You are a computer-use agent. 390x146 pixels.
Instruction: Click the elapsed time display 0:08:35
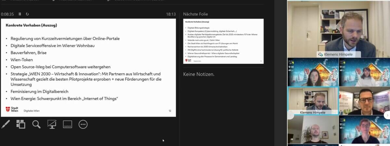point(7,14)
